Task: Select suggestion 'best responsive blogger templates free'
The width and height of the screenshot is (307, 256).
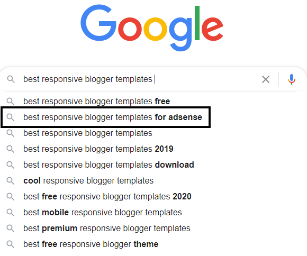Action: pyautogui.click(x=96, y=102)
